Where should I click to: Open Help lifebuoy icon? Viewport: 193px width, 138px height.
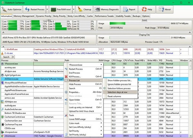pos(144,9)
